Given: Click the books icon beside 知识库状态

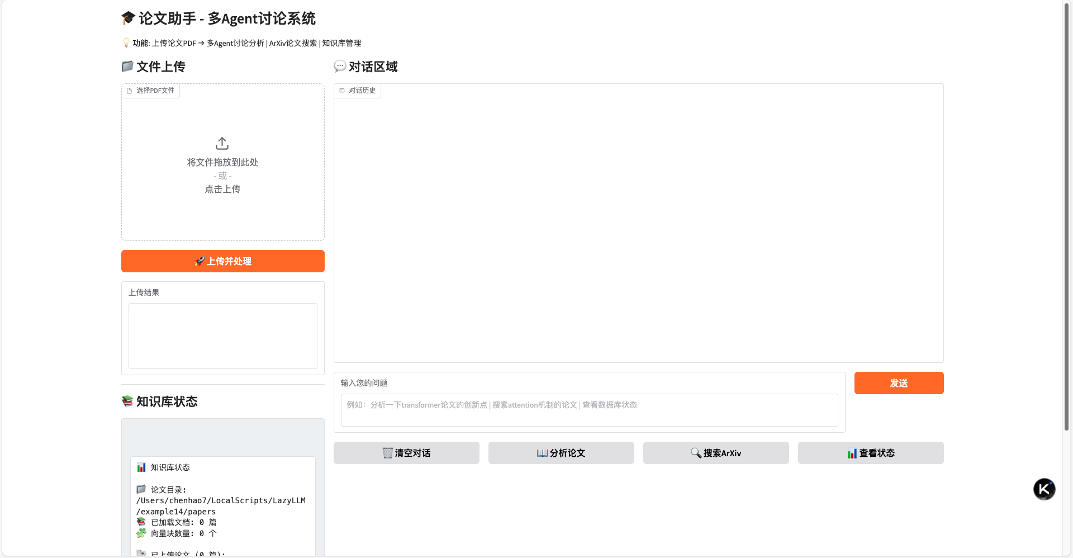Looking at the screenshot, I should coord(127,401).
